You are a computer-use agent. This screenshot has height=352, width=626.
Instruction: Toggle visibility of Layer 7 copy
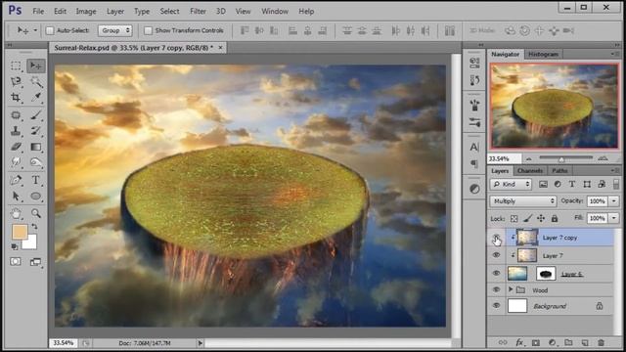(496, 238)
